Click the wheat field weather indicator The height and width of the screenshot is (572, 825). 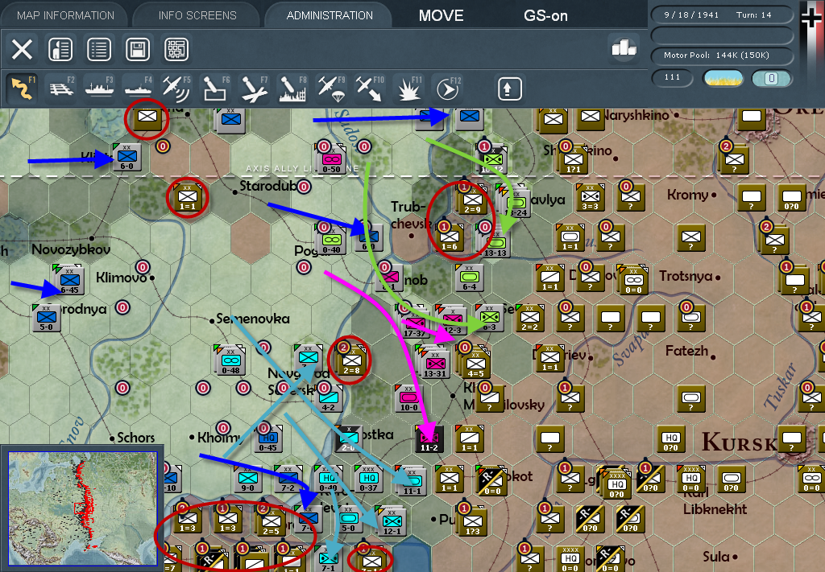click(723, 78)
